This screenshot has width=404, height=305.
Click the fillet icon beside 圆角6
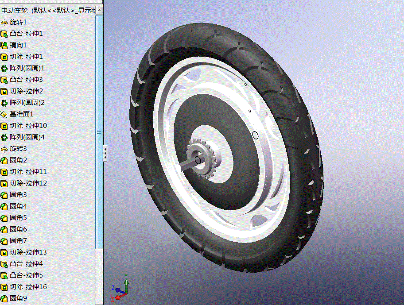4,230
